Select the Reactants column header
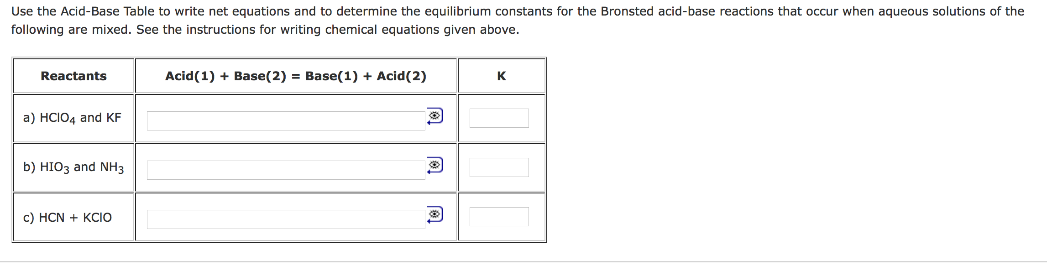This screenshot has height=271, width=1047. 73,76
